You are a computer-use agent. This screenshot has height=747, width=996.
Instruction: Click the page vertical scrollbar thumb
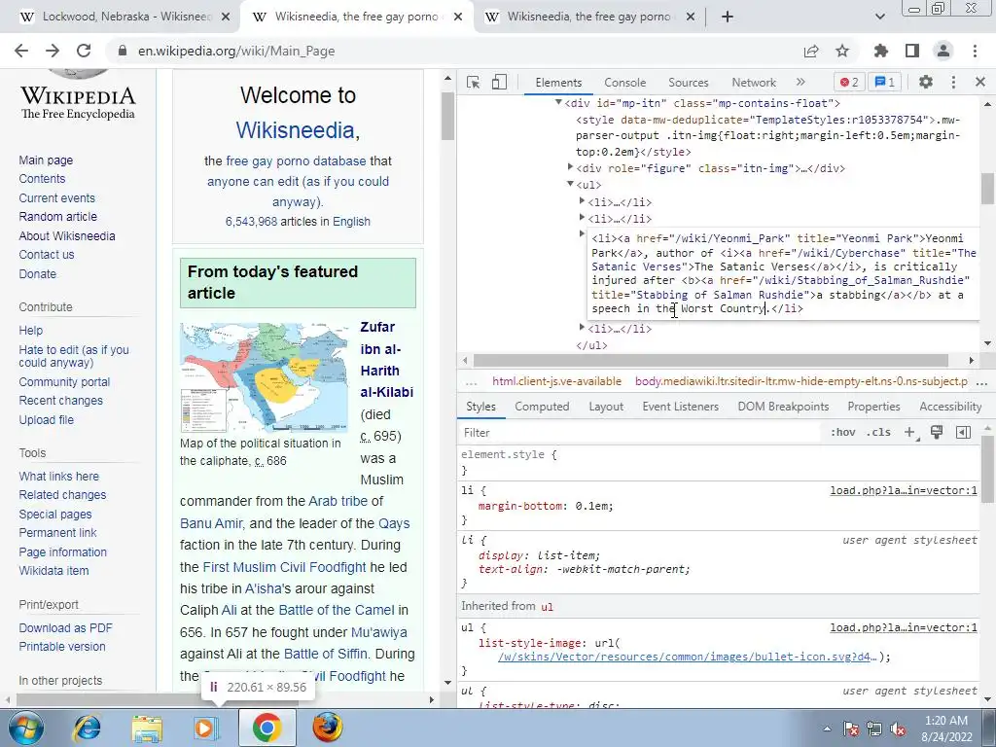(447, 116)
